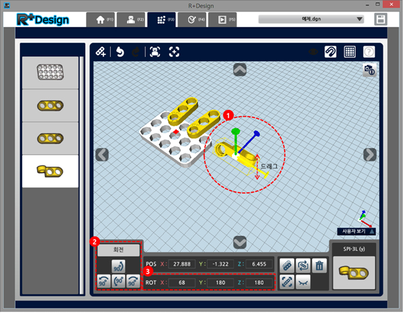Click the center focus target icon

pos(175,51)
